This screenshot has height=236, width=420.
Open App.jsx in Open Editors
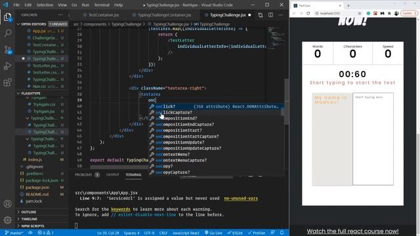[40, 31]
